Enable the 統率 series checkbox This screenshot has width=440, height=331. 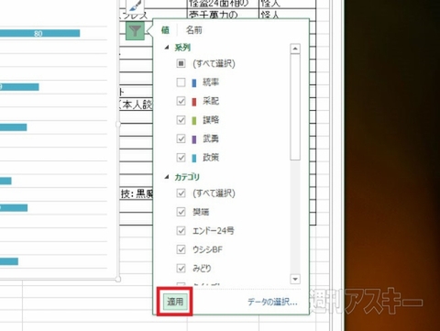tap(181, 83)
